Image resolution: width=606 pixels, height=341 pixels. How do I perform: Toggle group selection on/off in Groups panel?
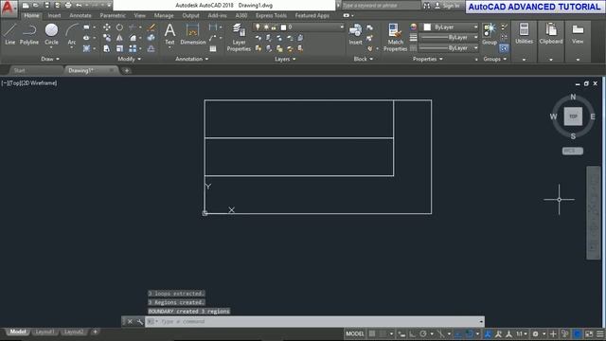pyautogui.click(x=504, y=48)
